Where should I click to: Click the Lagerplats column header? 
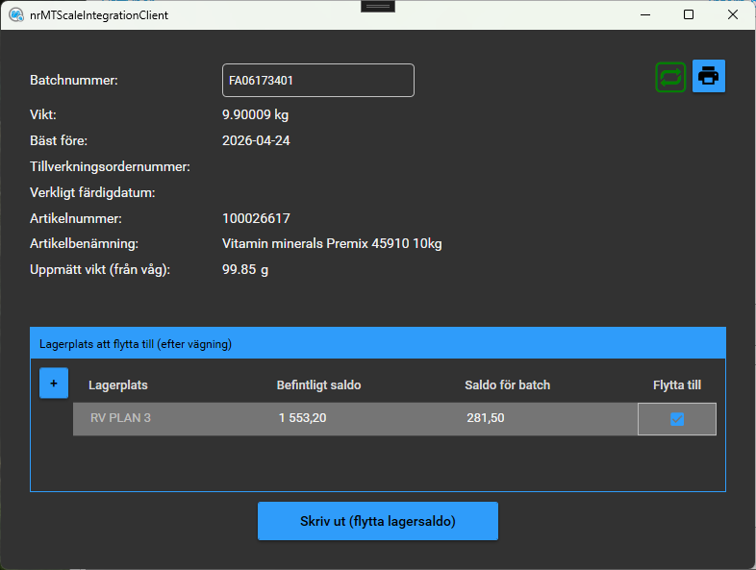pos(118,385)
